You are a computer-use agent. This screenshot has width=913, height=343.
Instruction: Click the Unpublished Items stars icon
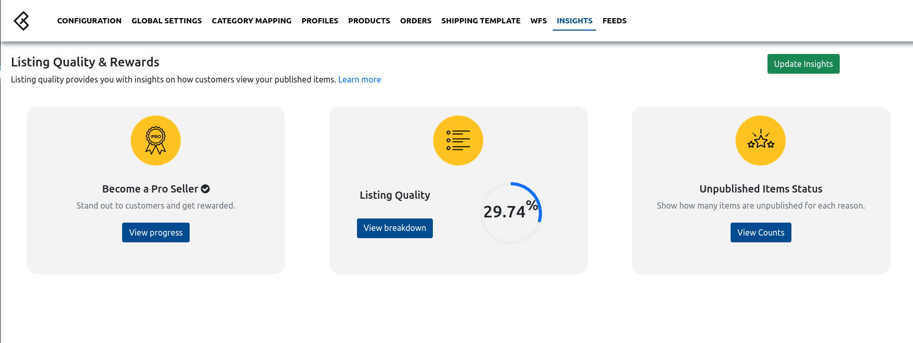[x=761, y=141]
